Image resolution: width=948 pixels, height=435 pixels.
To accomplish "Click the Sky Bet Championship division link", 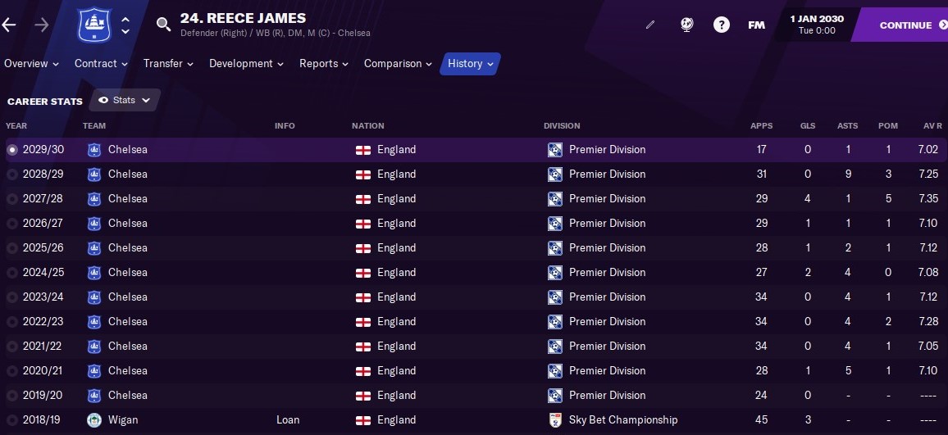I will [622, 419].
